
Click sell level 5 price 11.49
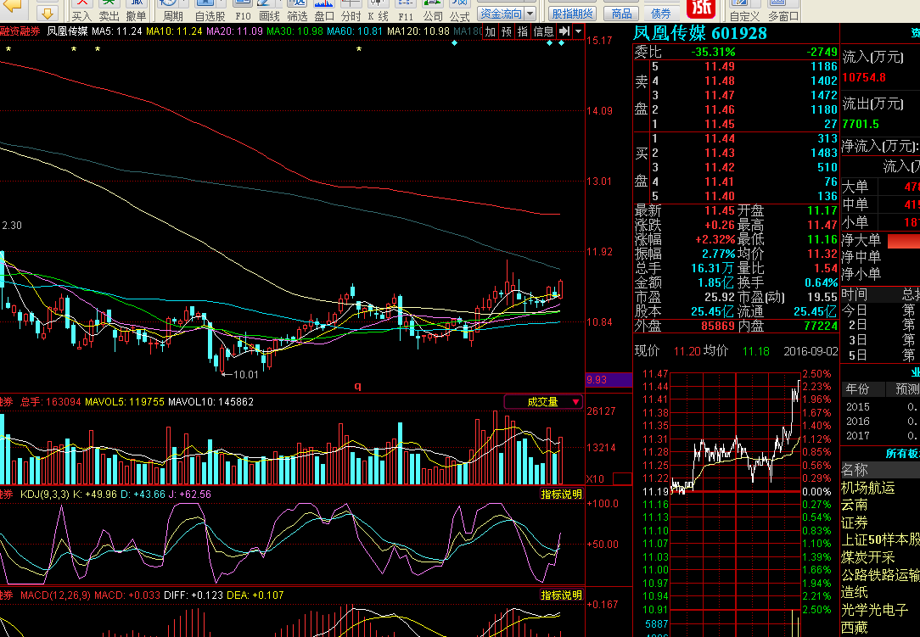tap(720, 66)
